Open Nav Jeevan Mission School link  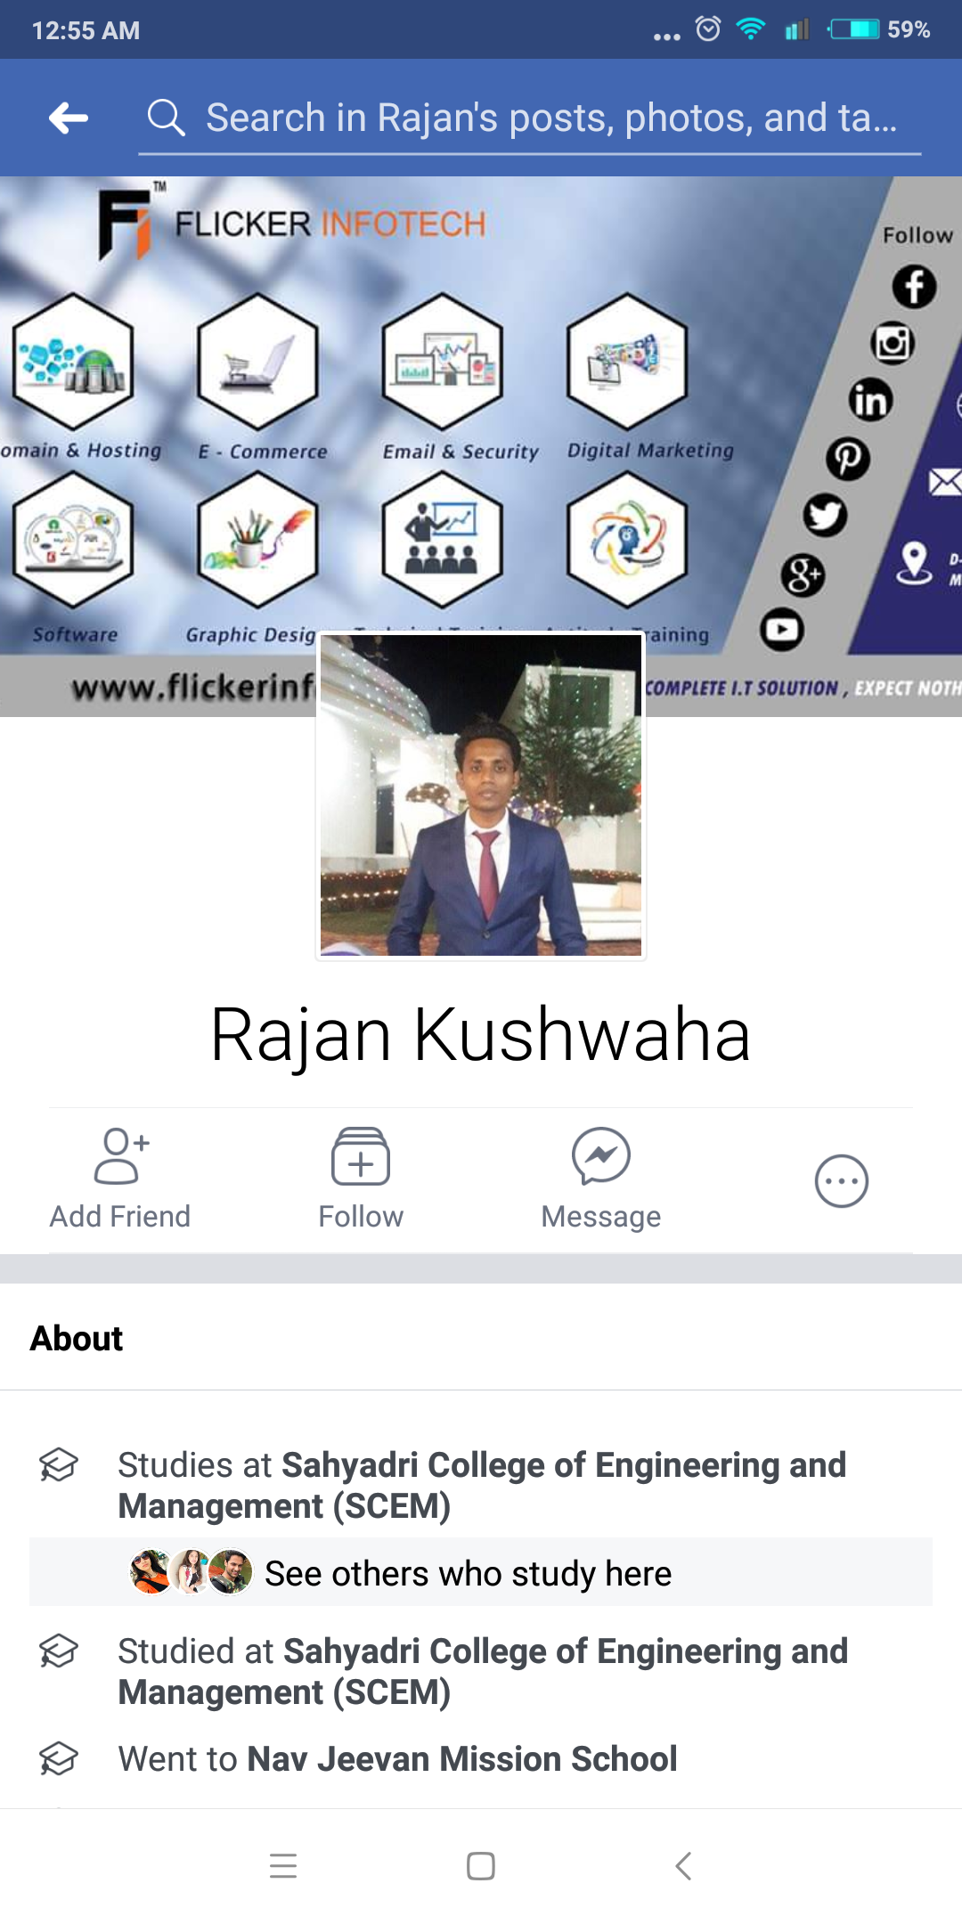pos(462,1759)
